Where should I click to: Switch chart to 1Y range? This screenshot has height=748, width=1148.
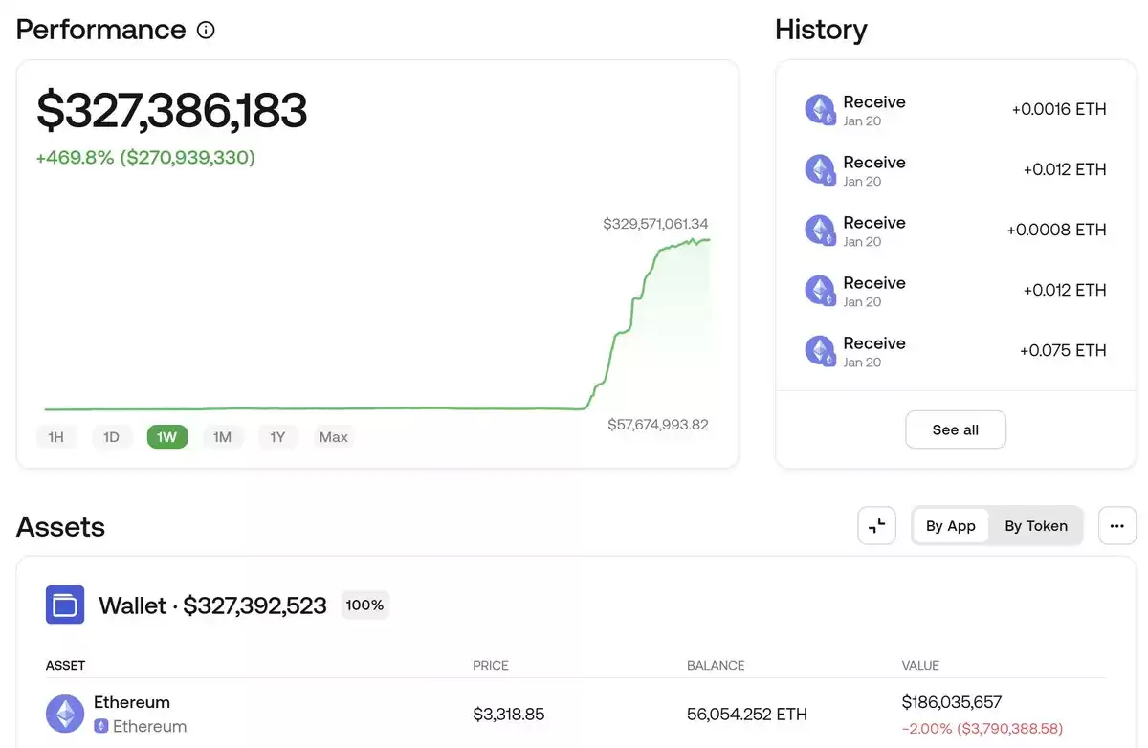(277, 437)
